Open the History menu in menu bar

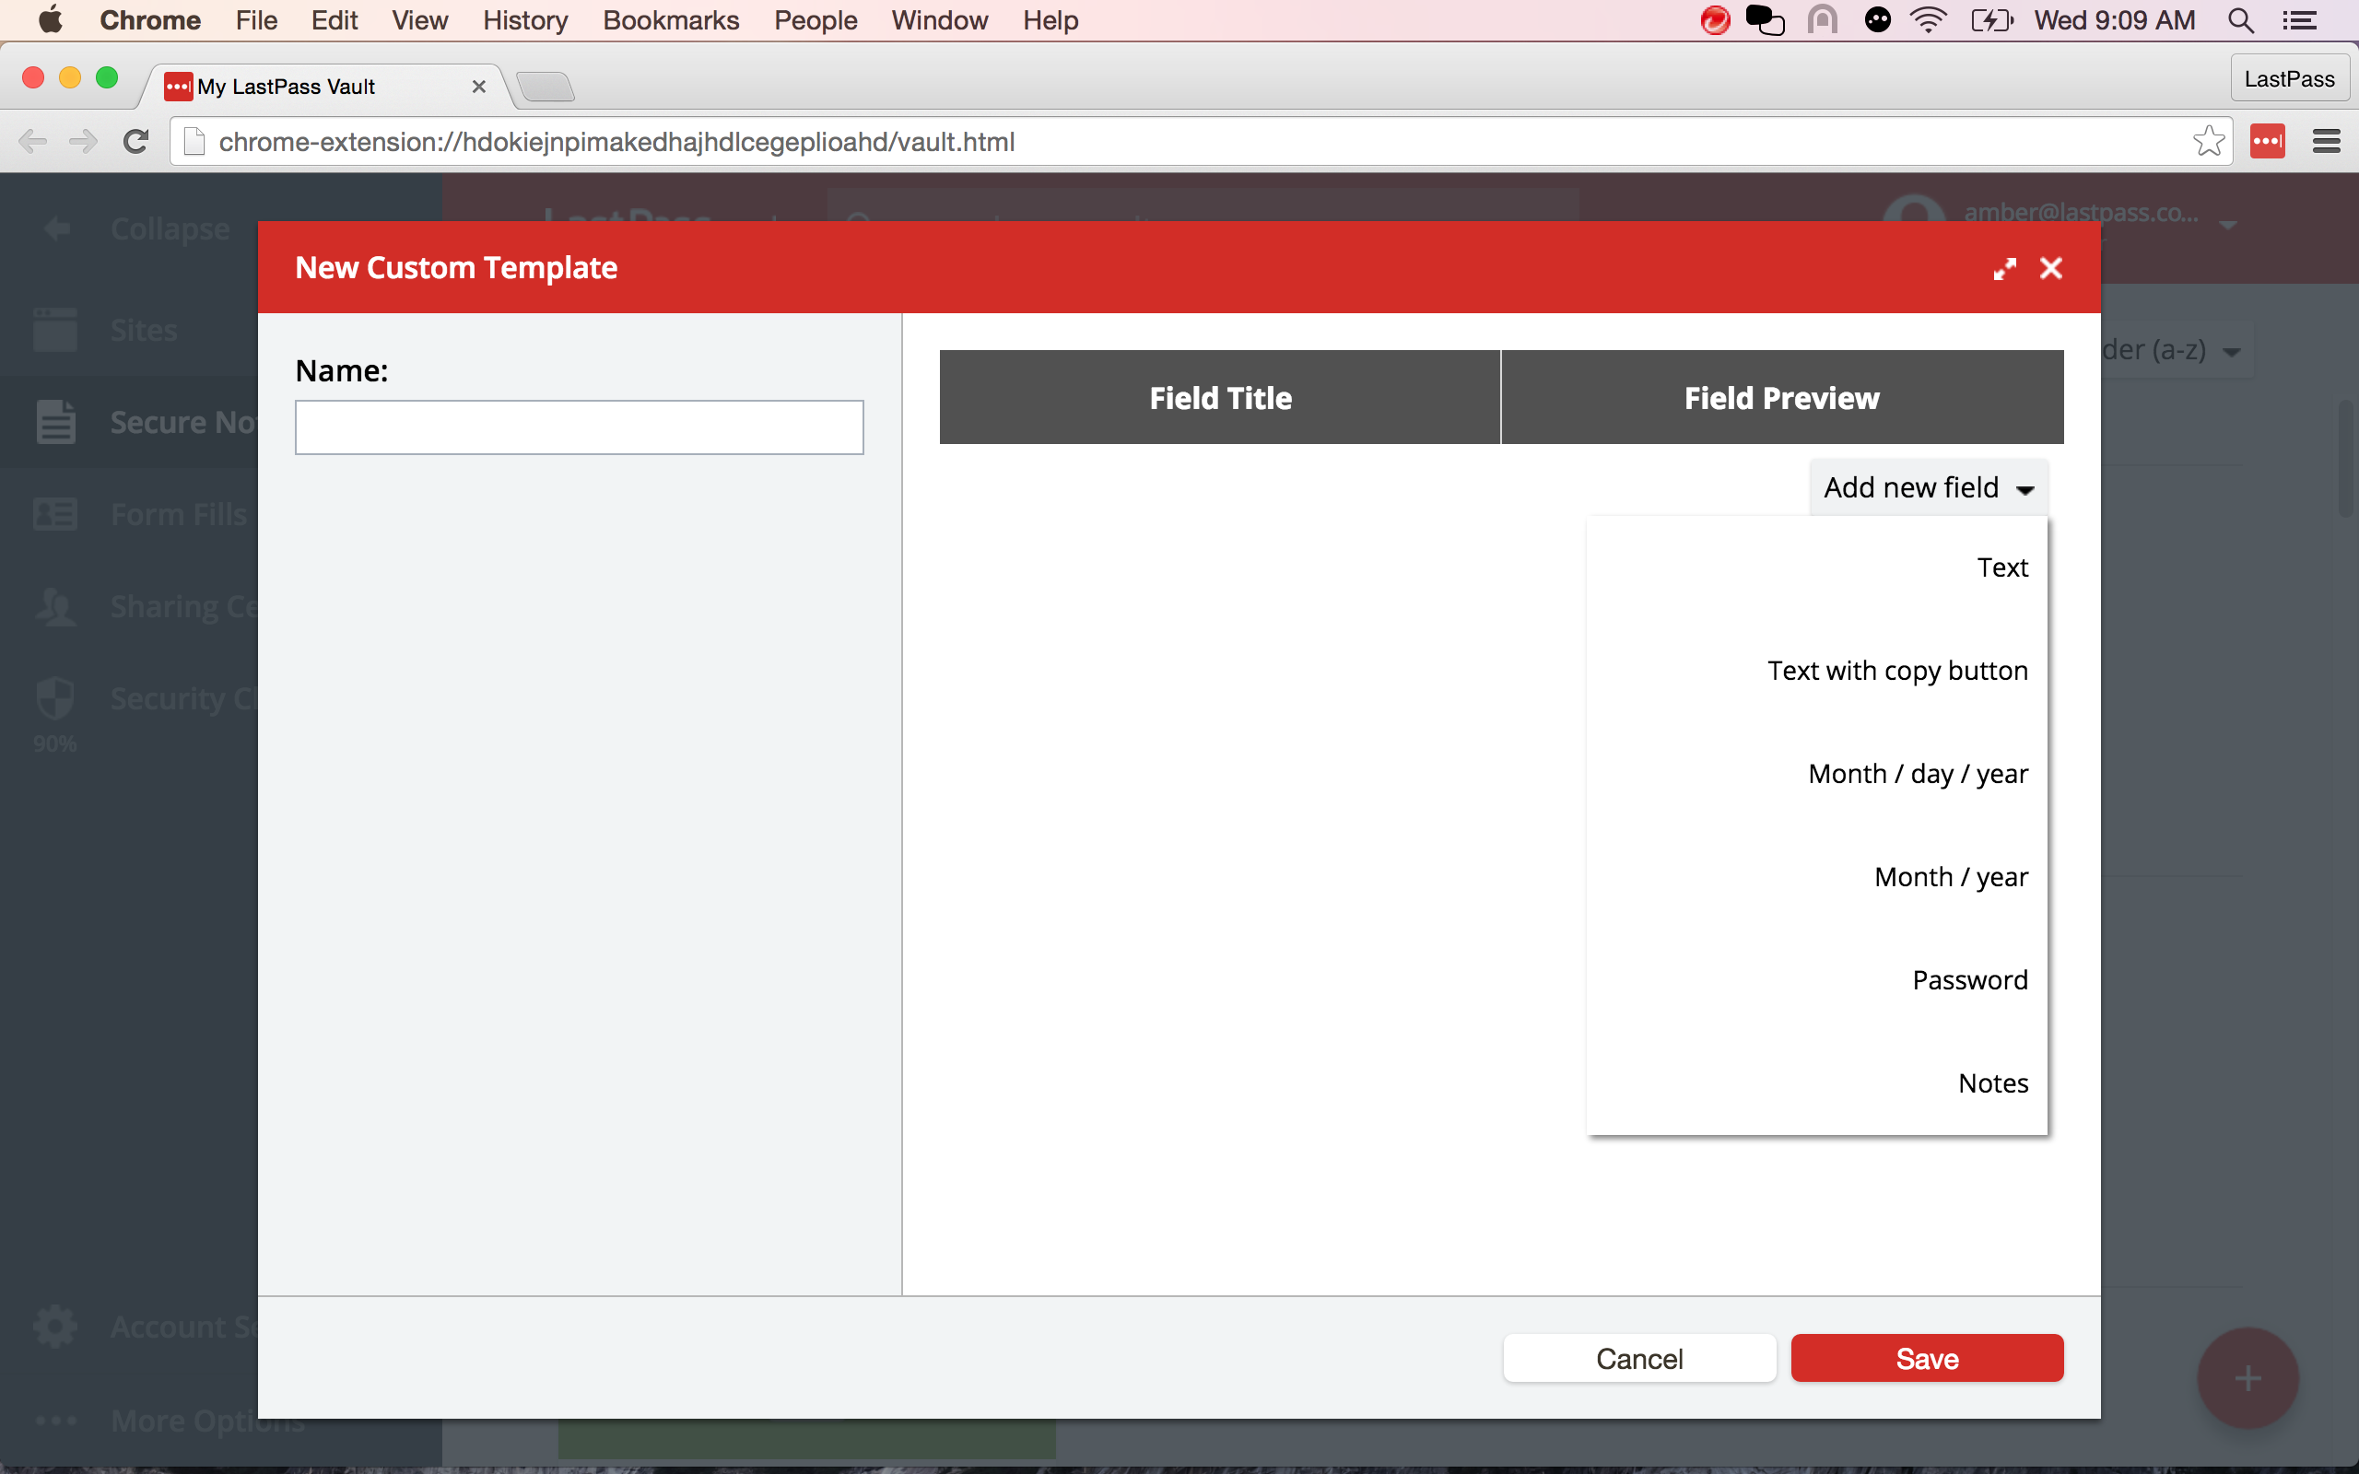click(526, 20)
